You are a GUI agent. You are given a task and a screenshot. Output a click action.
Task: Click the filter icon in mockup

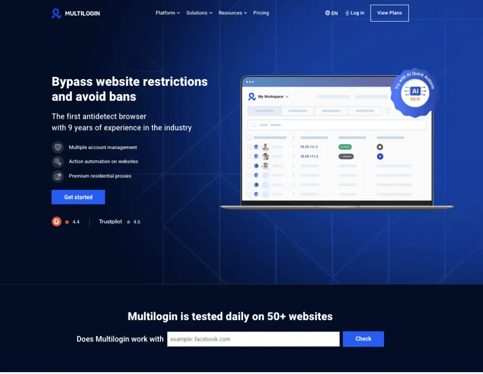coord(388,111)
